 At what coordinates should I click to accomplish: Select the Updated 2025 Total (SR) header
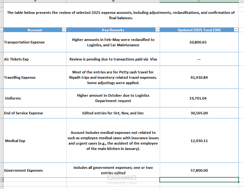click(199, 30)
